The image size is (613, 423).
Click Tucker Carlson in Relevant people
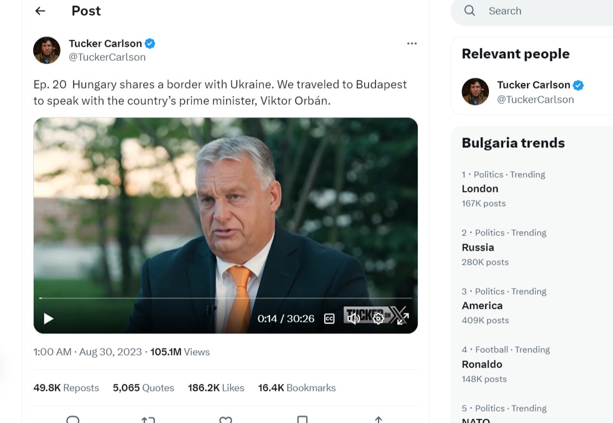533,85
